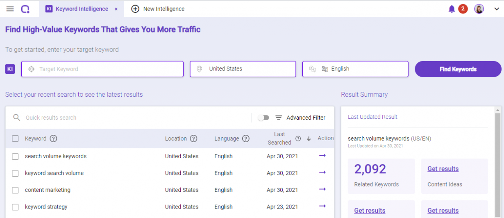Open search volume keywords result arrow
The image size is (504, 218).
322,156
